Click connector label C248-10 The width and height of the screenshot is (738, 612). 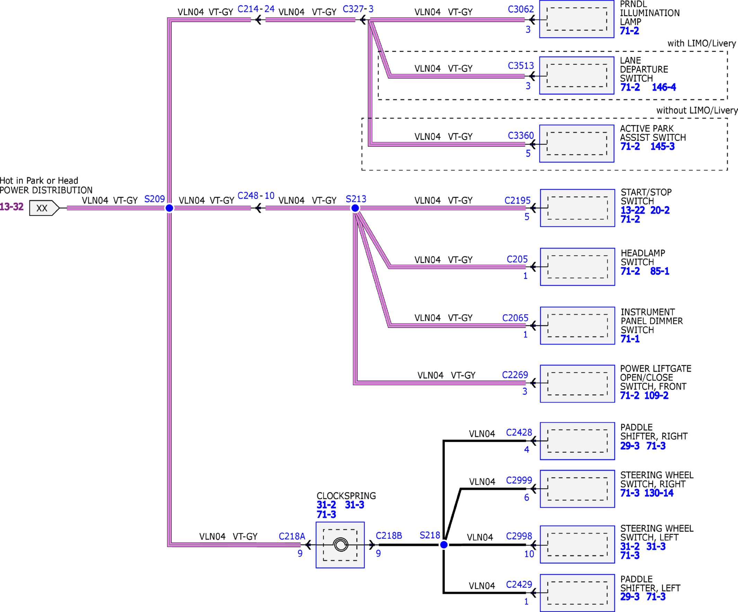click(256, 196)
